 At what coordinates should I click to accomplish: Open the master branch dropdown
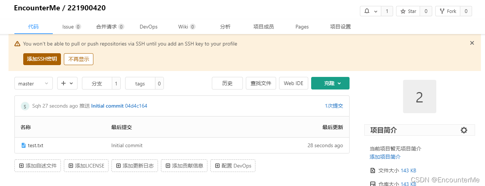(34, 84)
